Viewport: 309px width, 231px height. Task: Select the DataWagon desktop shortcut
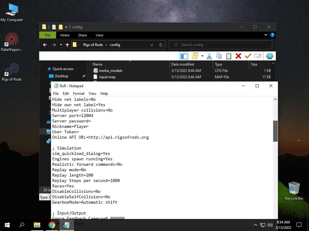(x=12, y=42)
